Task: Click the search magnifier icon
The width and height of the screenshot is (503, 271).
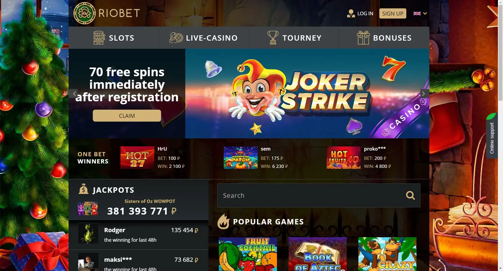Action: point(410,195)
